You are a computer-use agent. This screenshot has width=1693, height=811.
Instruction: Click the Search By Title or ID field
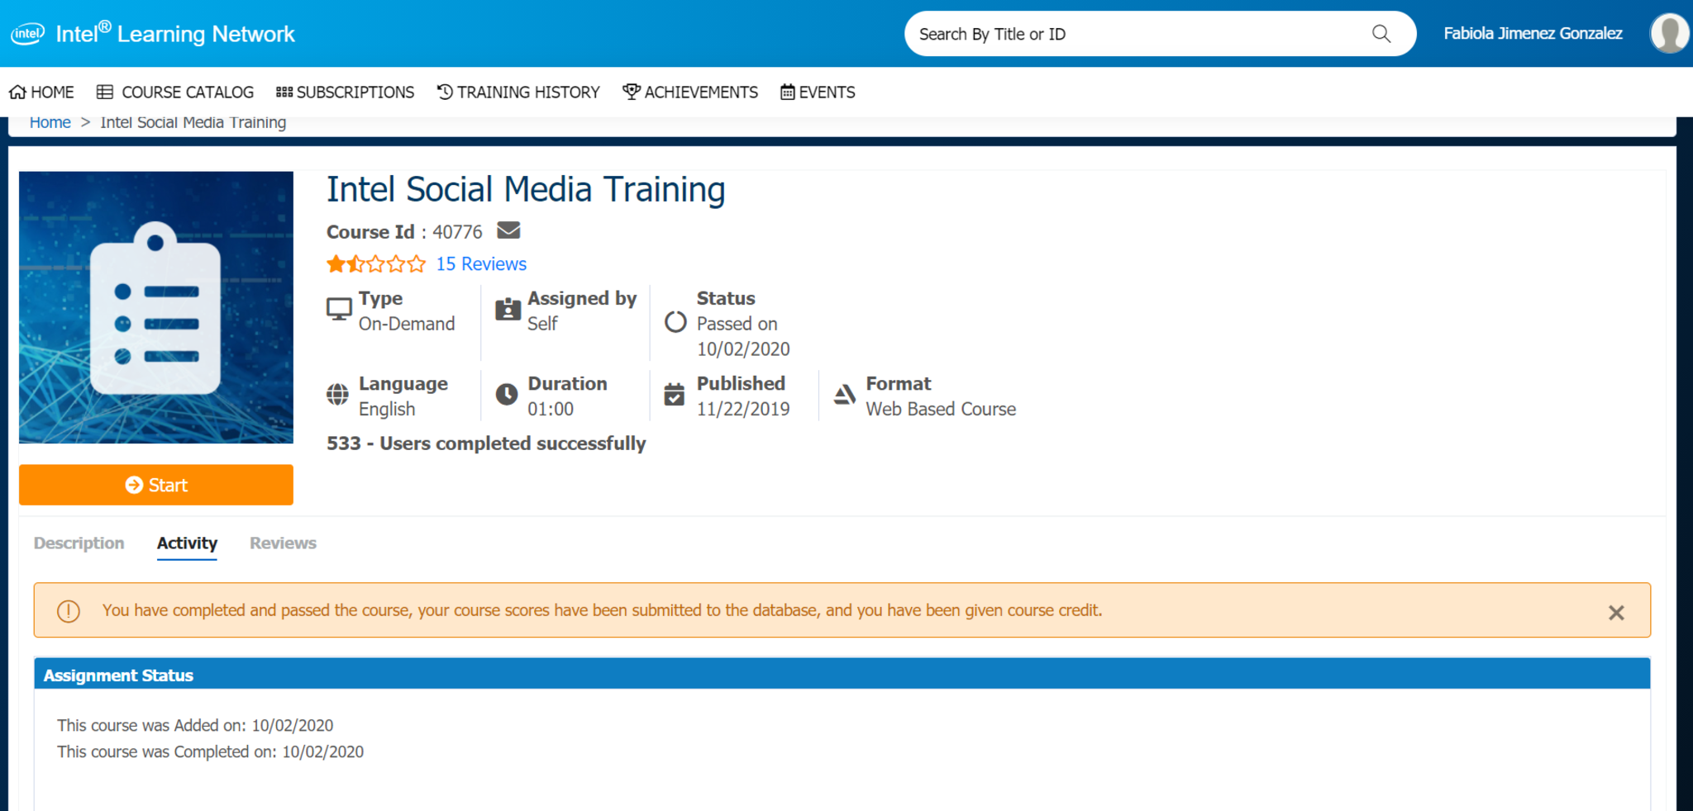point(1133,34)
